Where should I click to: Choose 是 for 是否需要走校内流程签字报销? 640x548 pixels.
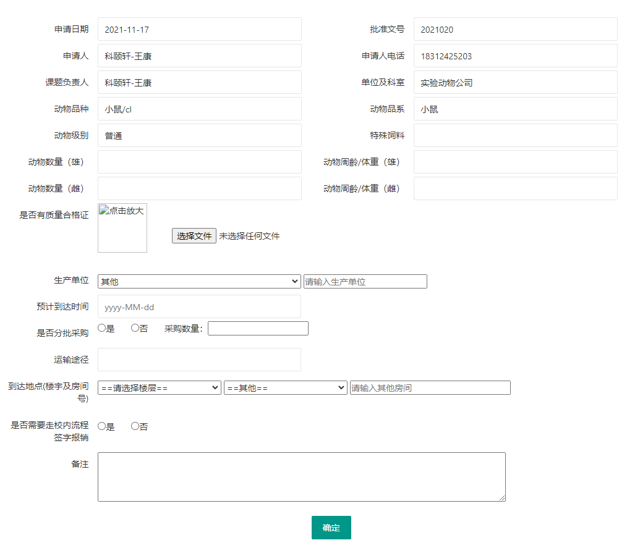pyautogui.click(x=102, y=426)
